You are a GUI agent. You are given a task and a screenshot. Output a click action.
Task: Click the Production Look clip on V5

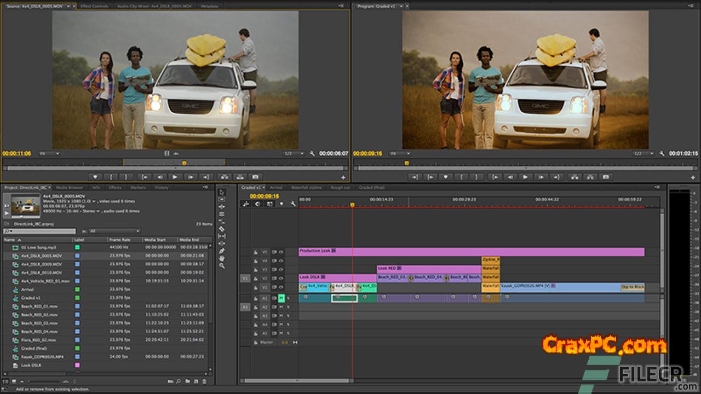(471, 252)
